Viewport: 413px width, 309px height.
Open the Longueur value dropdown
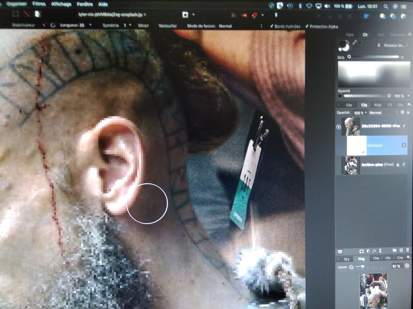click(90, 25)
